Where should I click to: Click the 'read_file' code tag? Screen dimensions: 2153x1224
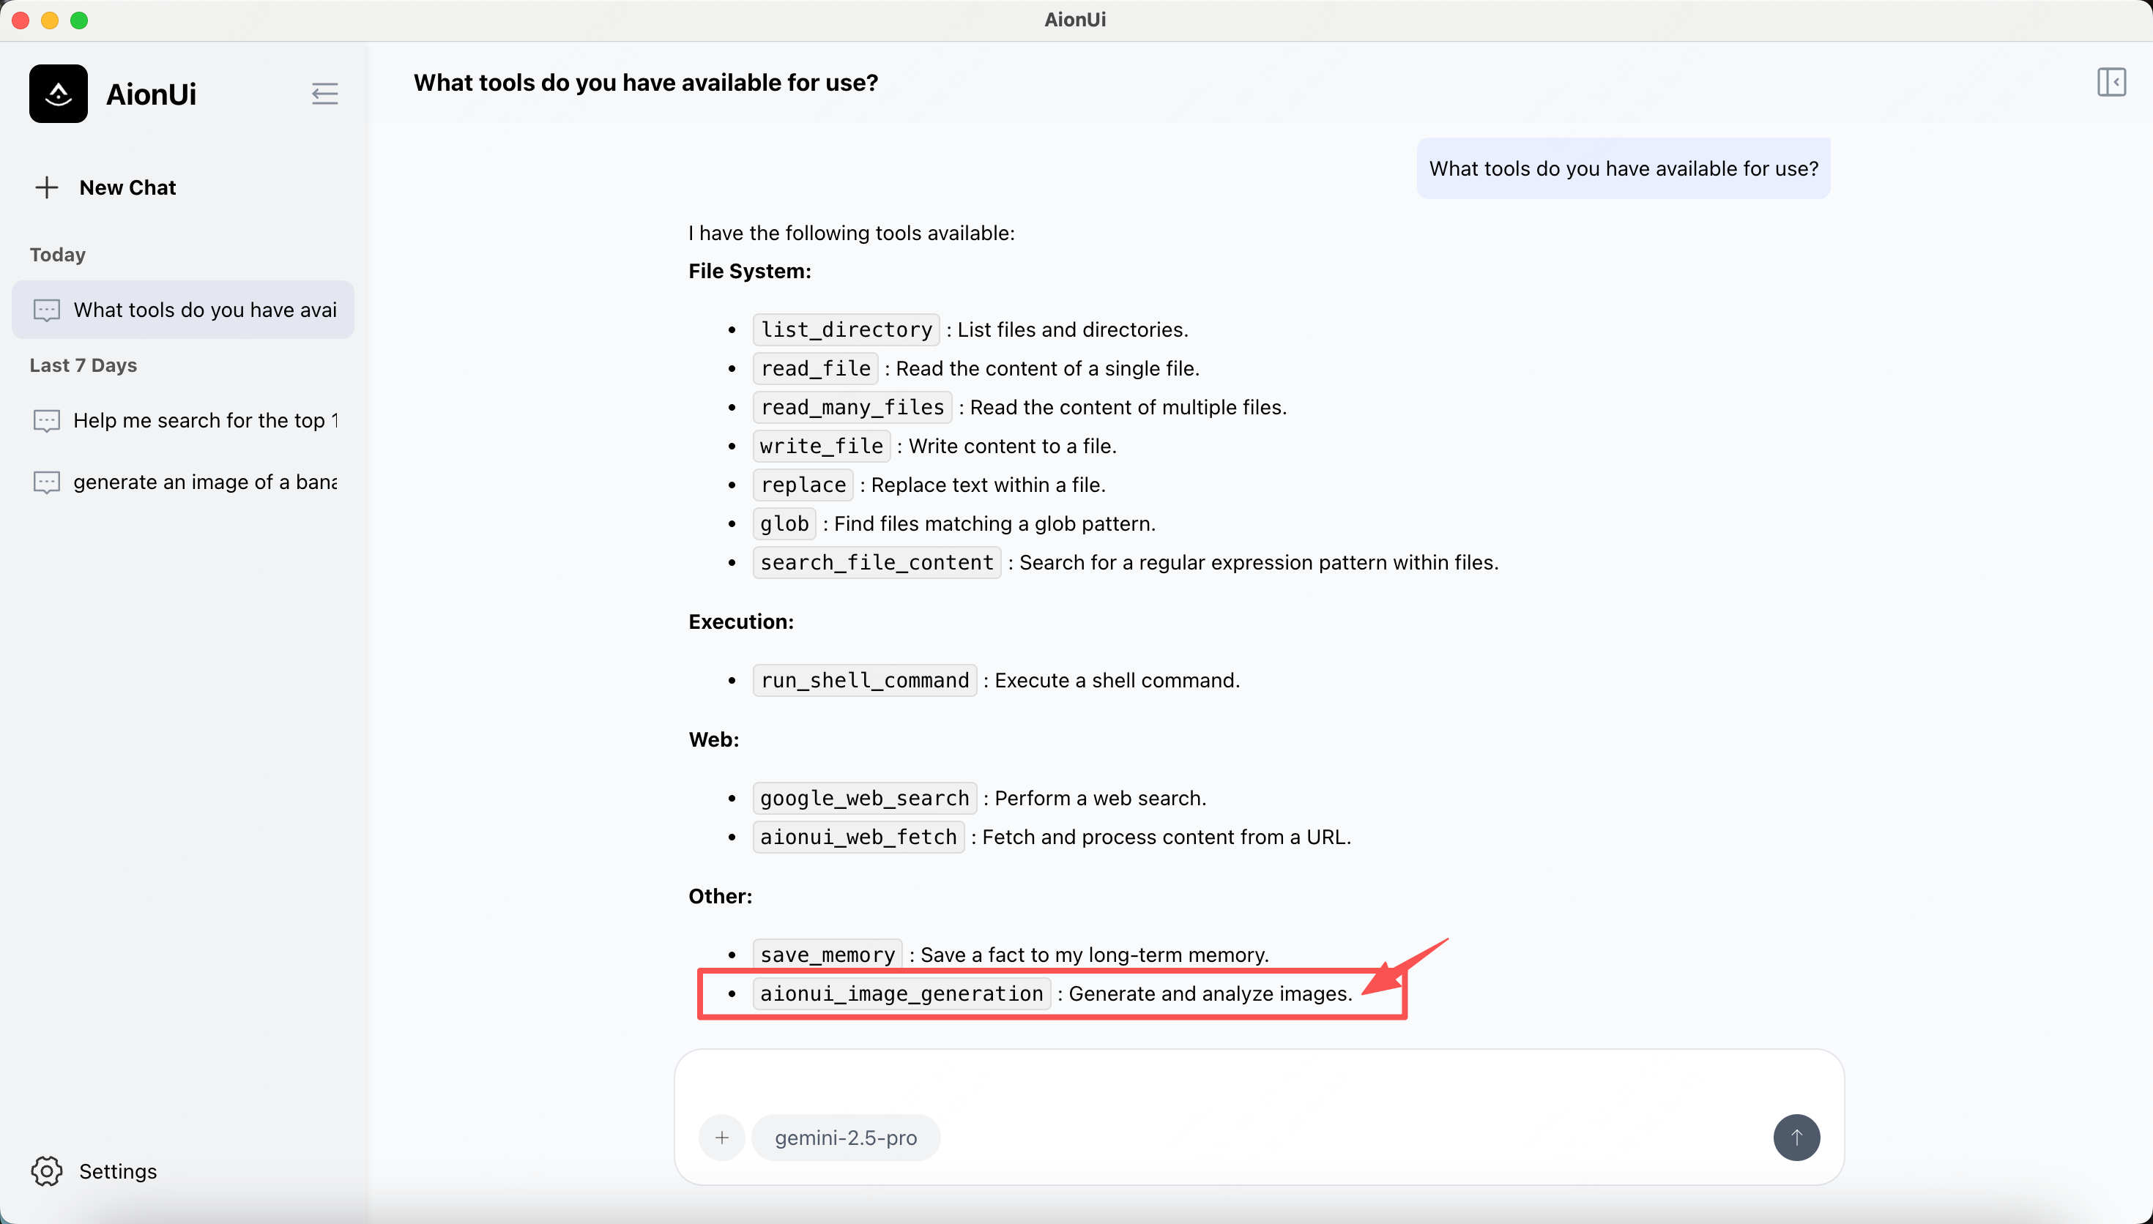pos(816,368)
